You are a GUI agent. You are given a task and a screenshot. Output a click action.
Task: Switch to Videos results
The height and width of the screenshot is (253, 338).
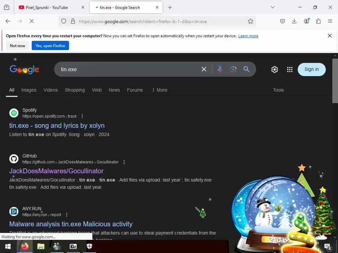pyautogui.click(x=51, y=90)
